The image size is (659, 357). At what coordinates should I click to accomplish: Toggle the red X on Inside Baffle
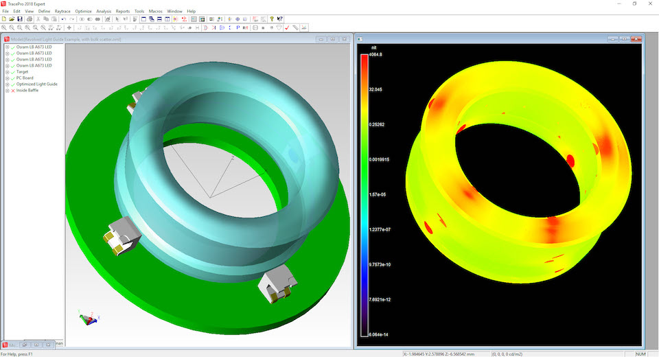click(13, 91)
